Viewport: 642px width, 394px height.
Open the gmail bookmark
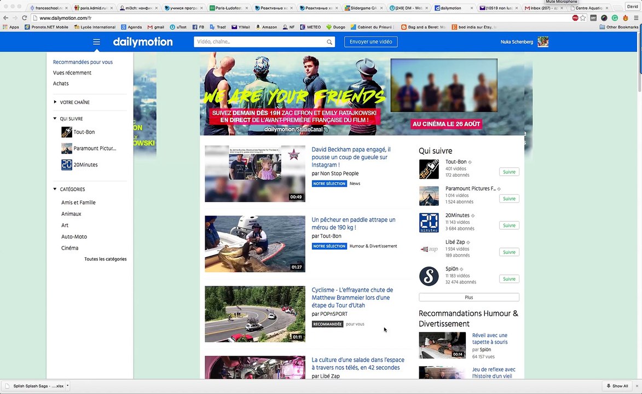click(x=156, y=27)
